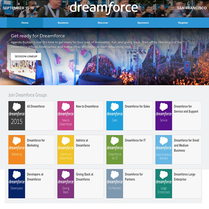Click the Admins at Dreamforce text link
Screen dimensions: 209x209
[x=83, y=143]
